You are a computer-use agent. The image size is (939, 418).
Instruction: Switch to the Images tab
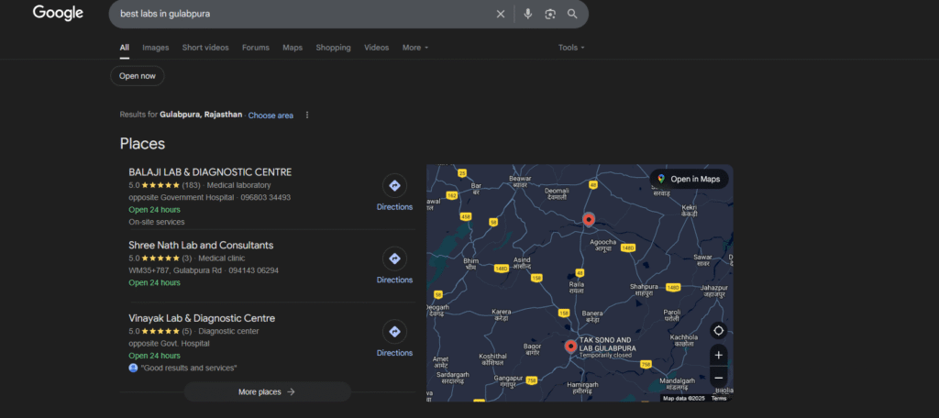pos(156,48)
